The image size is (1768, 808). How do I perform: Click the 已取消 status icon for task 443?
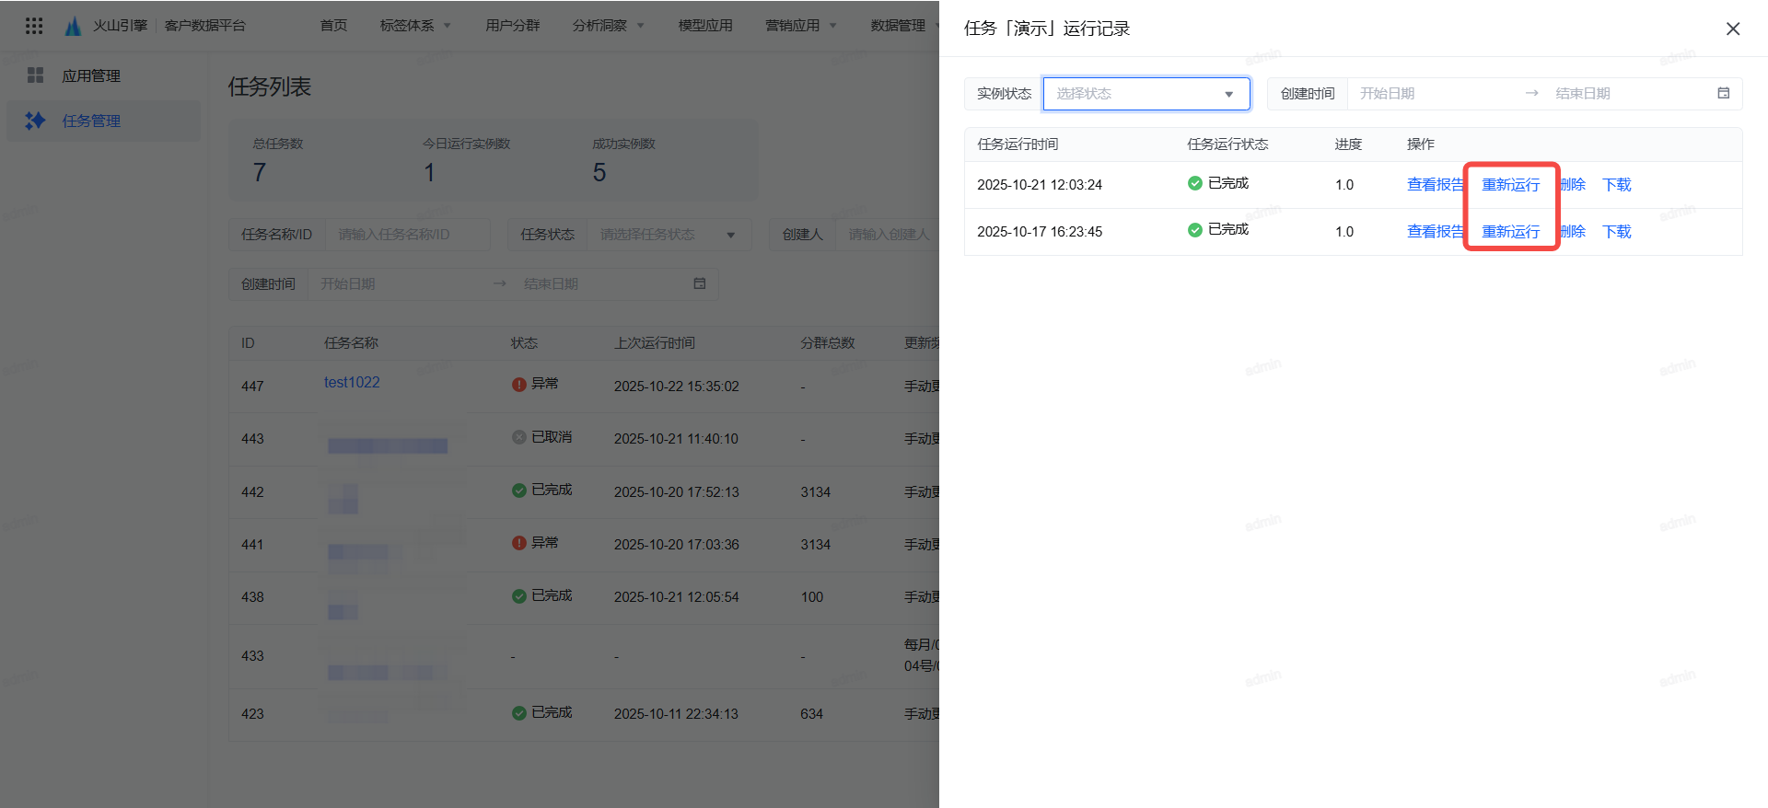(x=519, y=437)
